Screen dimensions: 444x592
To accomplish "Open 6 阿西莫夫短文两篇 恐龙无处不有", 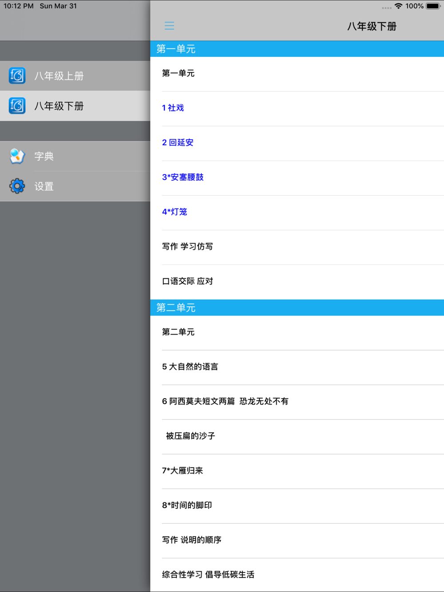I will (297, 402).
